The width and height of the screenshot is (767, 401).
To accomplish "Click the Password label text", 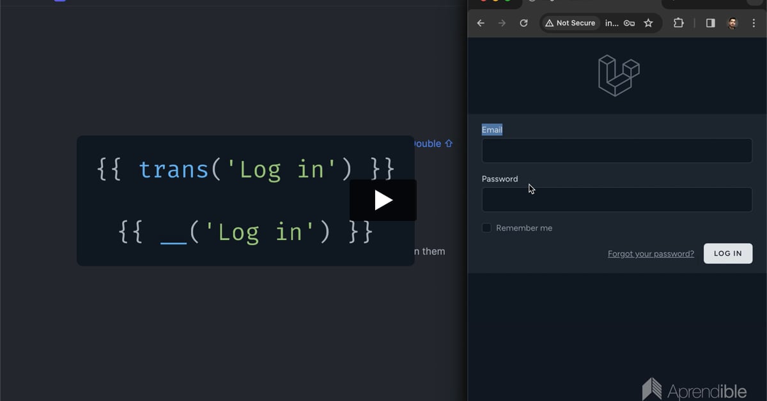I will coord(500,179).
